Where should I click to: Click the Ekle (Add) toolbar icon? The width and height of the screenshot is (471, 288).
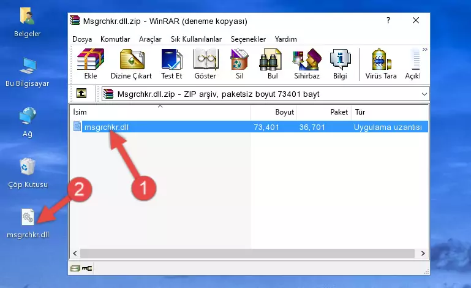pyautogui.click(x=91, y=64)
